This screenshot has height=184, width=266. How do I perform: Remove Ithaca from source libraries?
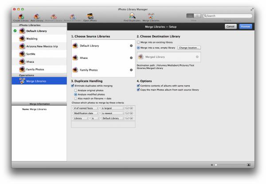pos(131,58)
